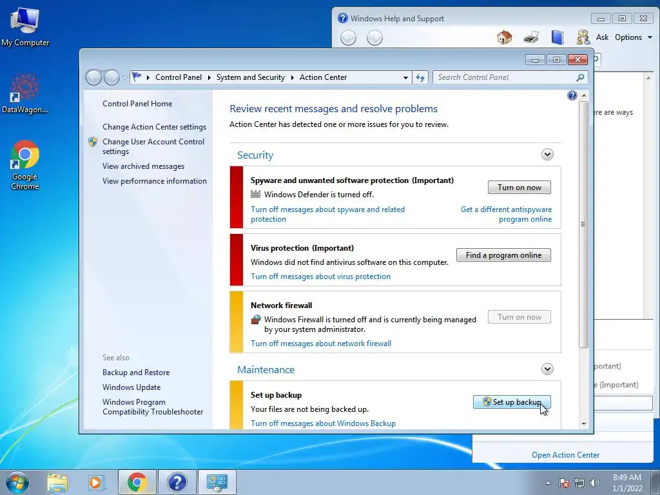This screenshot has width=660, height=495.
Task: Open Windows Explorer from the taskbar
Action: (x=57, y=482)
